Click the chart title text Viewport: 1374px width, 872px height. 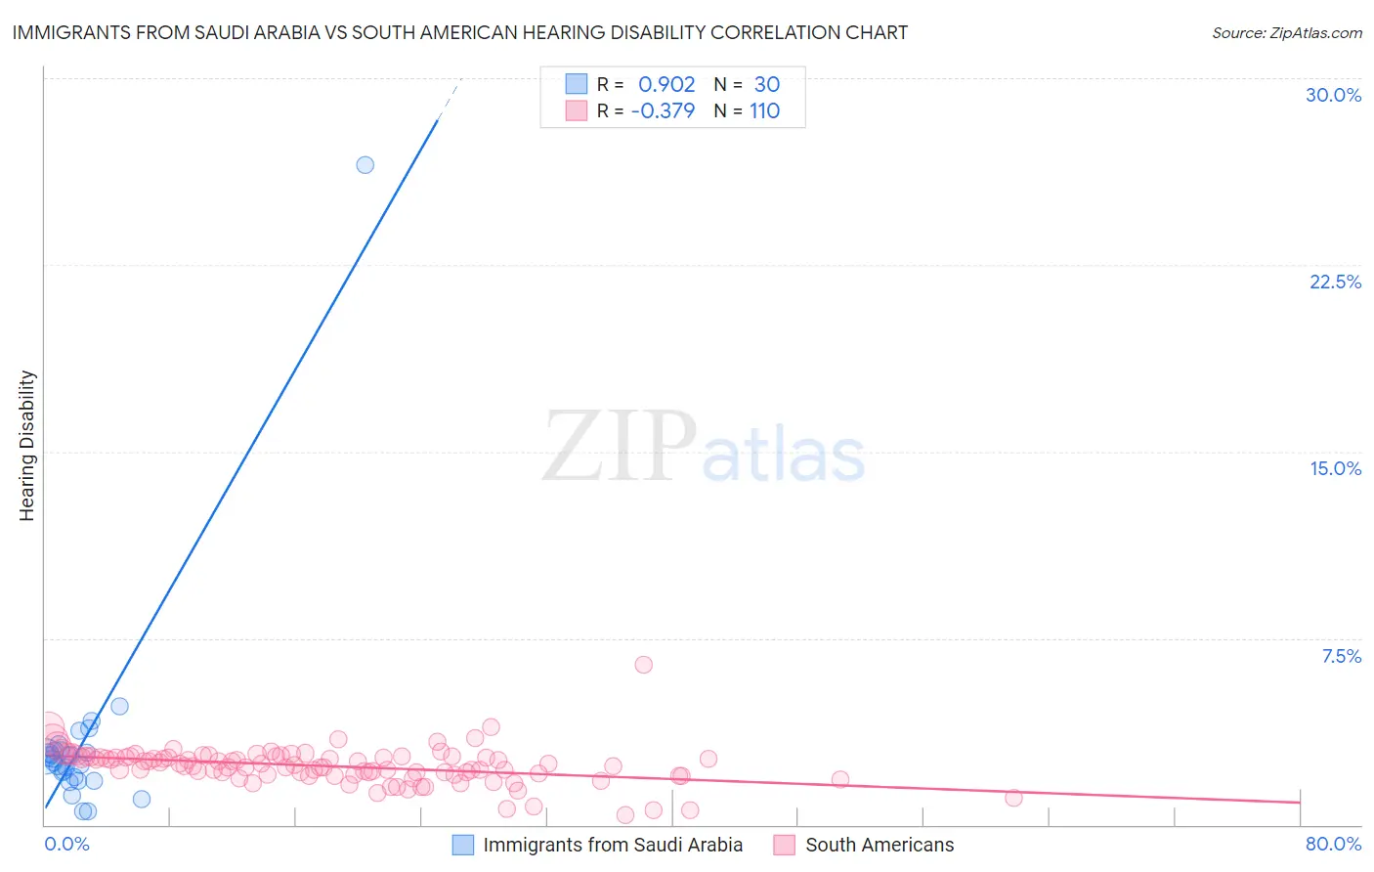(459, 32)
